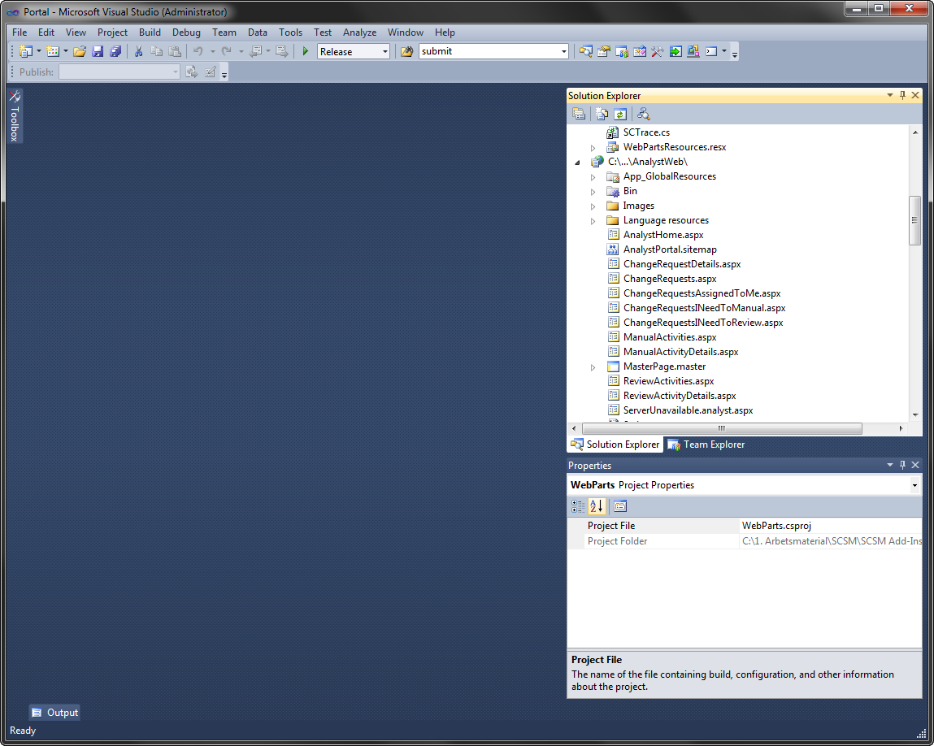Open Extension Manager toolbar icon
The image size is (934, 746).
[x=693, y=52]
